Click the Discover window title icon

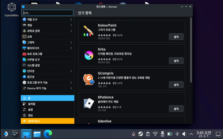[23, 7]
